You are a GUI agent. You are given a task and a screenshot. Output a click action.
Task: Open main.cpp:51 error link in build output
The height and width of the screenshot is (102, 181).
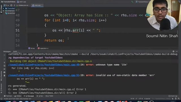(44, 75)
